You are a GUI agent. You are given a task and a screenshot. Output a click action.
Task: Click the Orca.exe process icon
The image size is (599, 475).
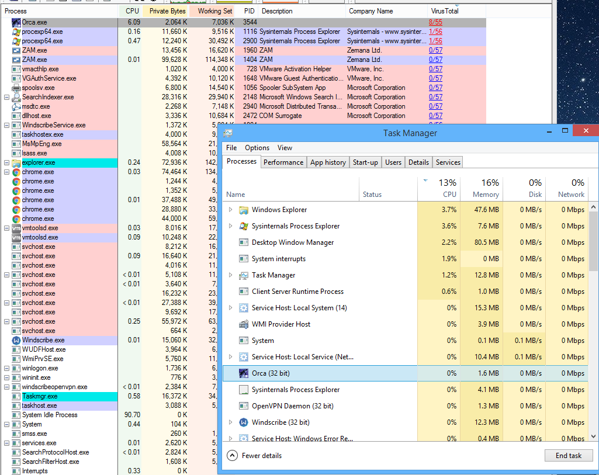click(16, 22)
